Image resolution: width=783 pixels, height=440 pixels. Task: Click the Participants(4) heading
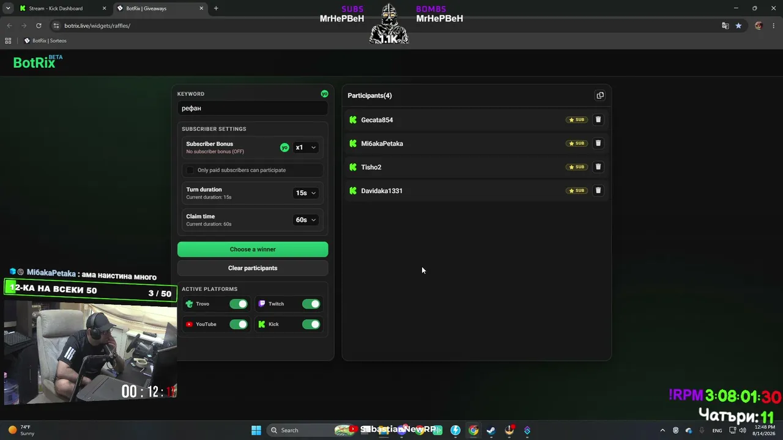coord(369,95)
